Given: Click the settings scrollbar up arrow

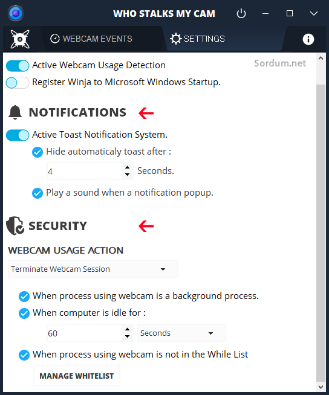Looking at the screenshot, I should (321, 58).
